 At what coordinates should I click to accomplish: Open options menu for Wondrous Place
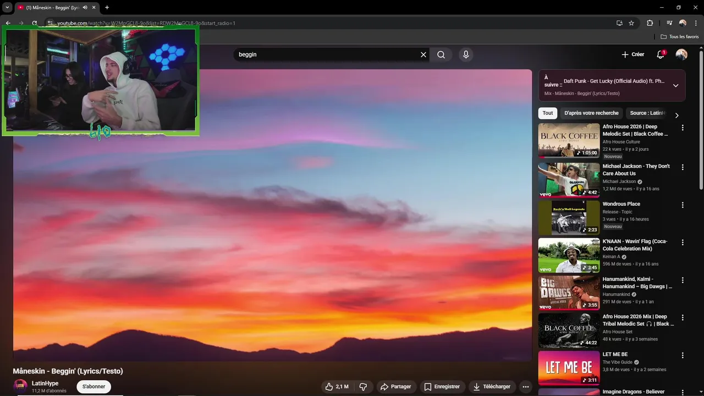pos(683,205)
